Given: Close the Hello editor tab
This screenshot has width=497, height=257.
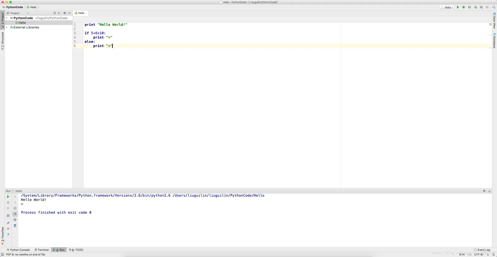Looking at the screenshot, I should point(86,13).
